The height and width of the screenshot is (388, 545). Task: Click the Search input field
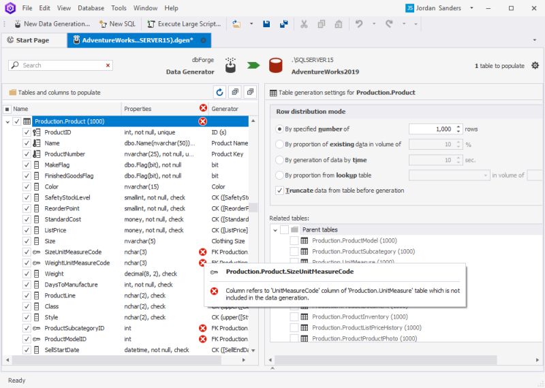61,65
